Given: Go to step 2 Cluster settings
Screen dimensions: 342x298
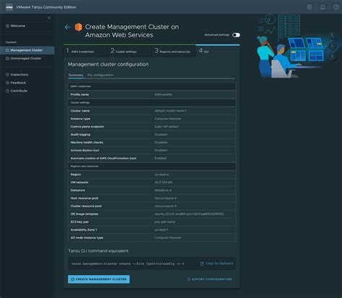Looking at the screenshot, I should click(x=130, y=51).
